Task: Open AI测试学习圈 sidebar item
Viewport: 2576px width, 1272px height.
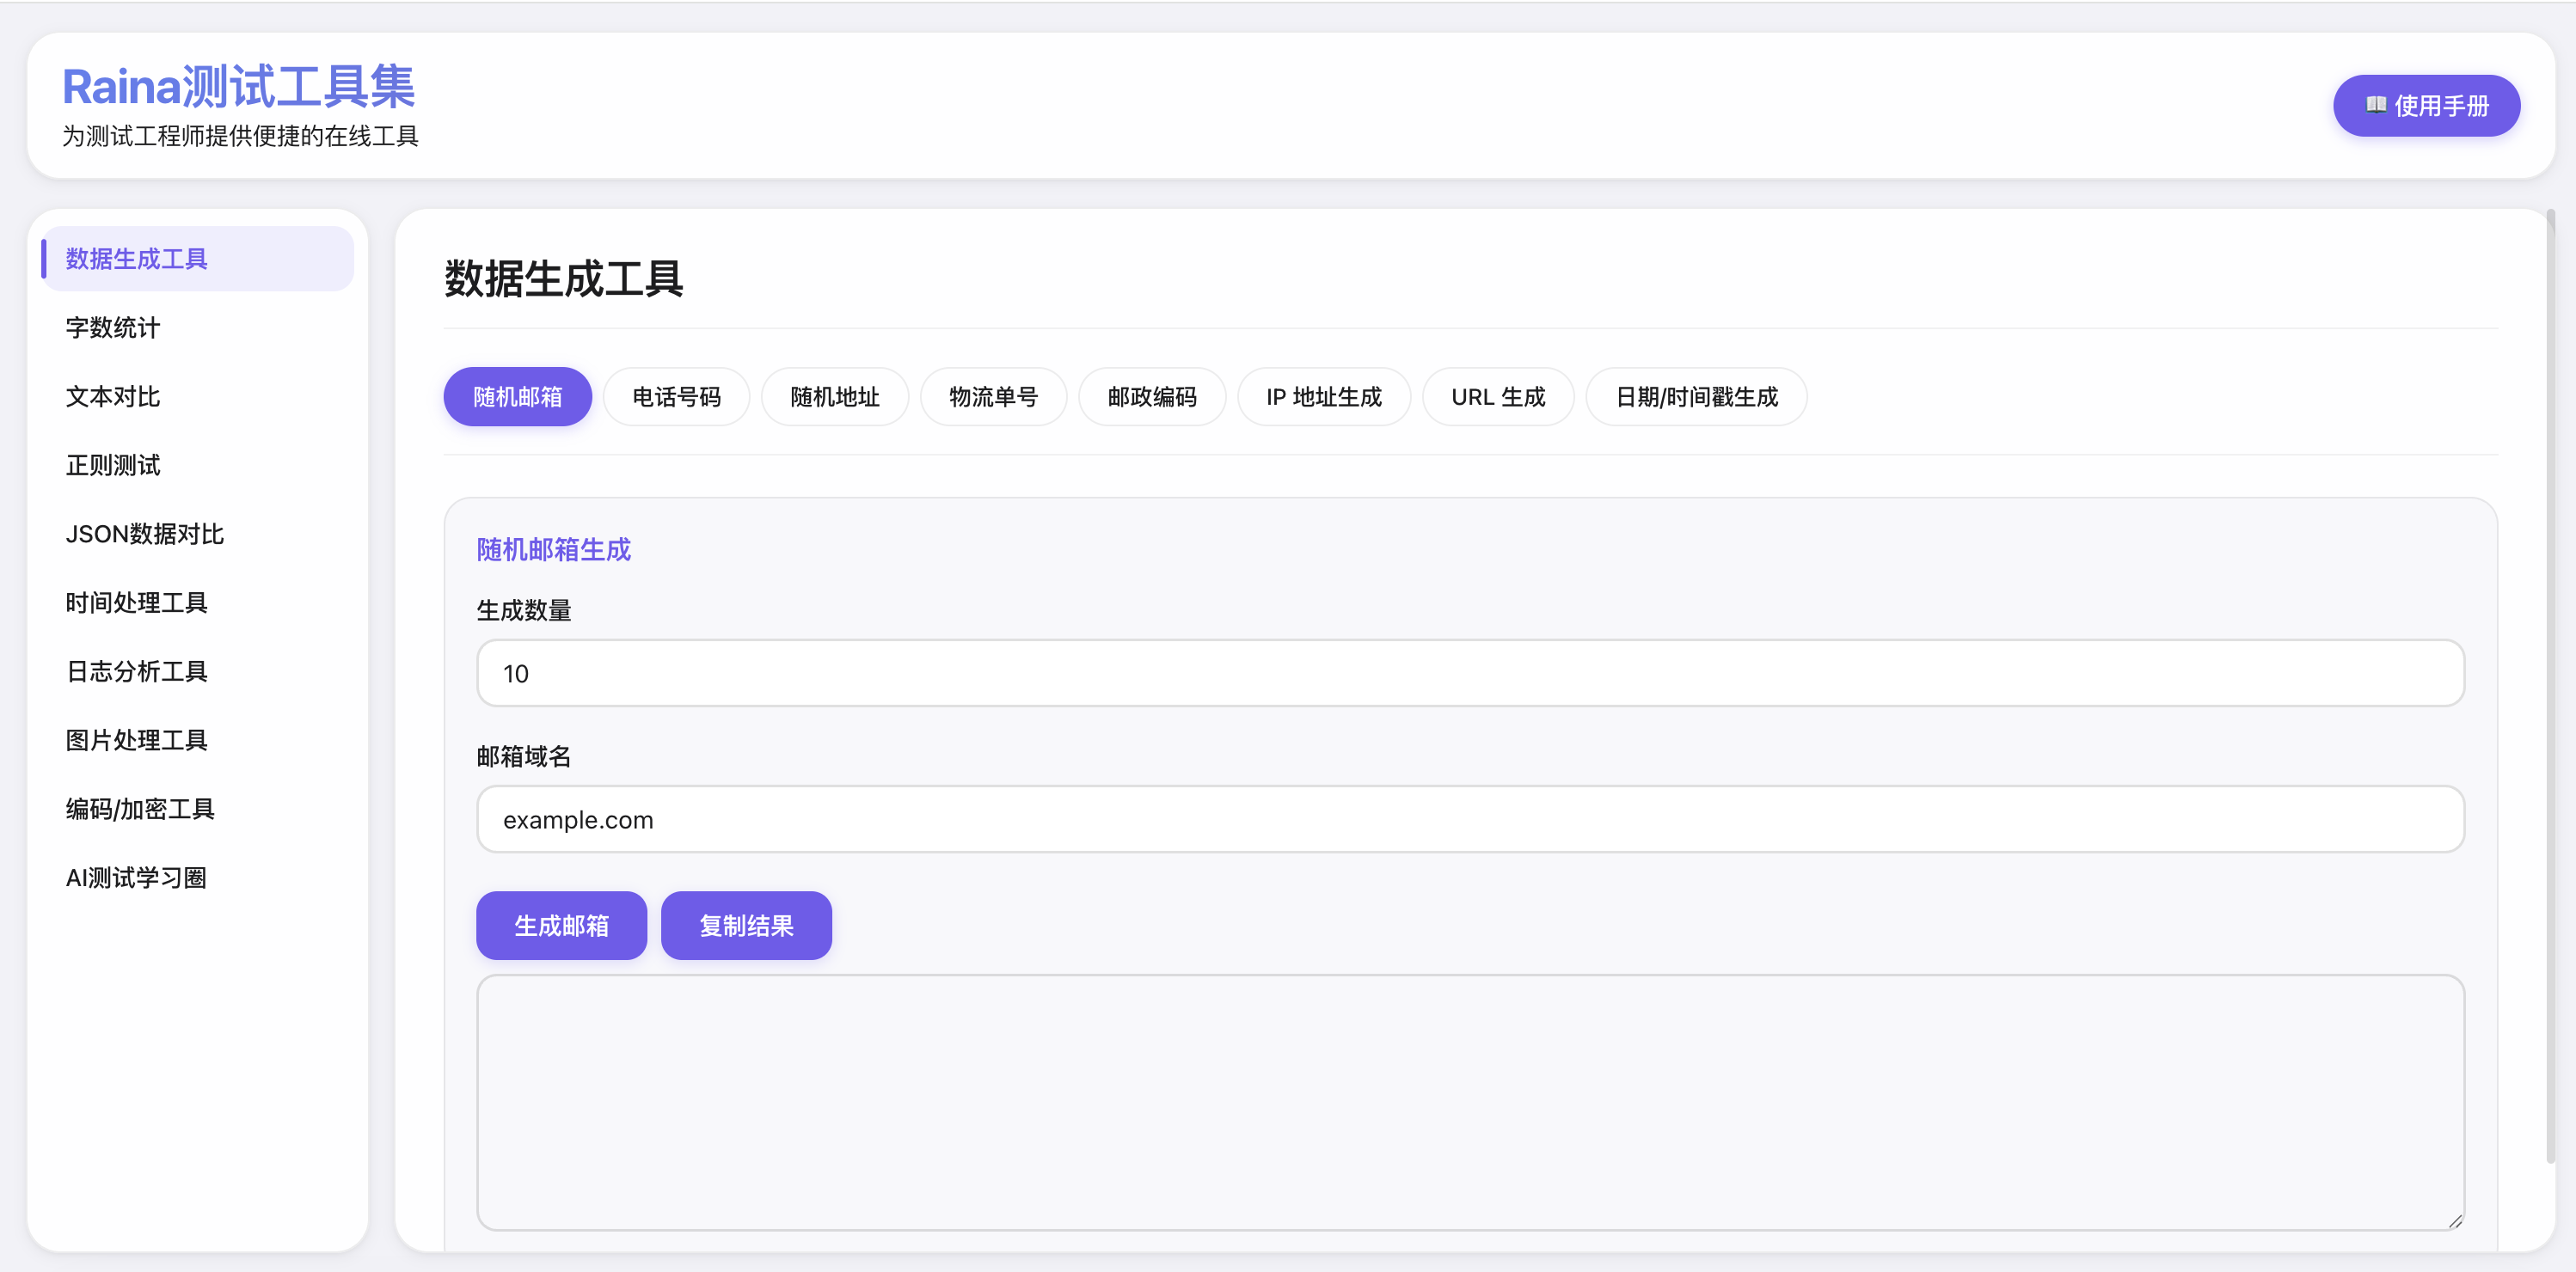Action: (198, 878)
